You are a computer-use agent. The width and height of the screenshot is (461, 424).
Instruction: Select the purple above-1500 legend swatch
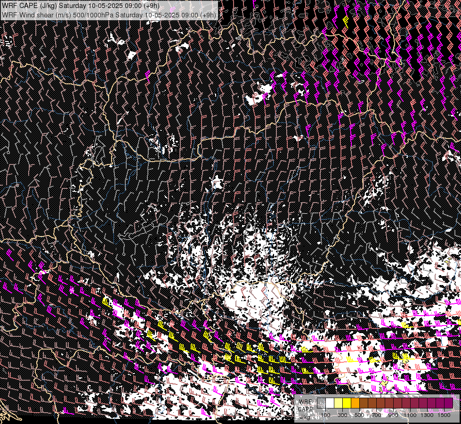click(x=449, y=403)
